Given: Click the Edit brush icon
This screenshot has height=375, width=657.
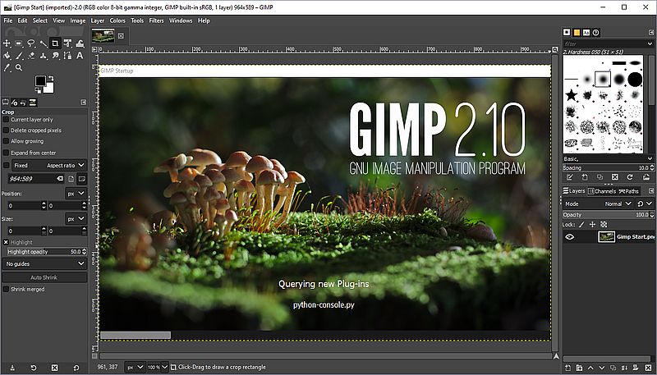Looking at the screenshot, I should pyautogui.click(x=570, y=177).
